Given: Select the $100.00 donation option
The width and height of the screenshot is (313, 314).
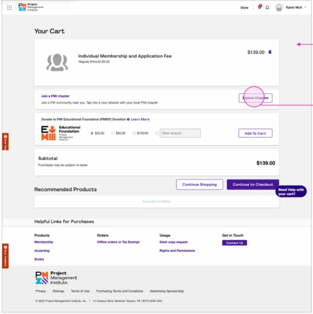Looking at the screenshot, I should [134, 133].
